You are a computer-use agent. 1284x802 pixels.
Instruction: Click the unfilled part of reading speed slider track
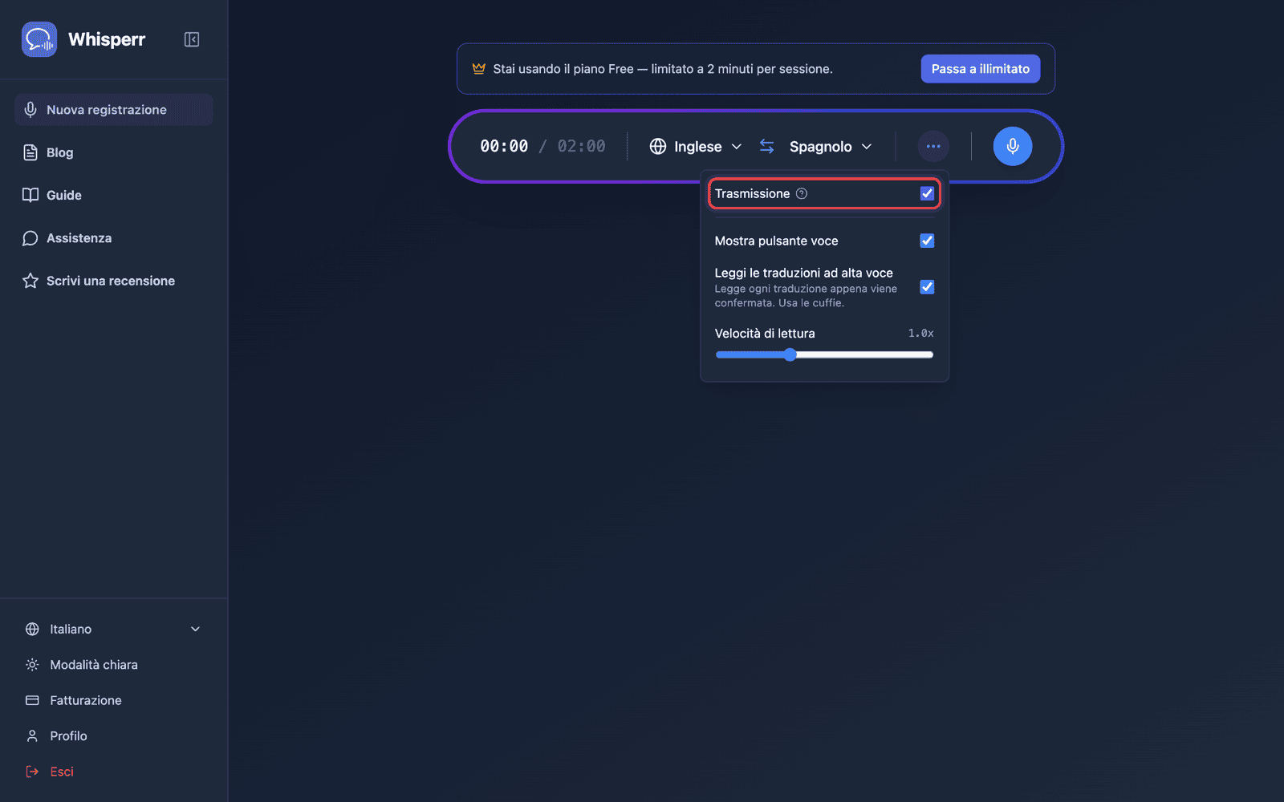[x=865, y=354]
